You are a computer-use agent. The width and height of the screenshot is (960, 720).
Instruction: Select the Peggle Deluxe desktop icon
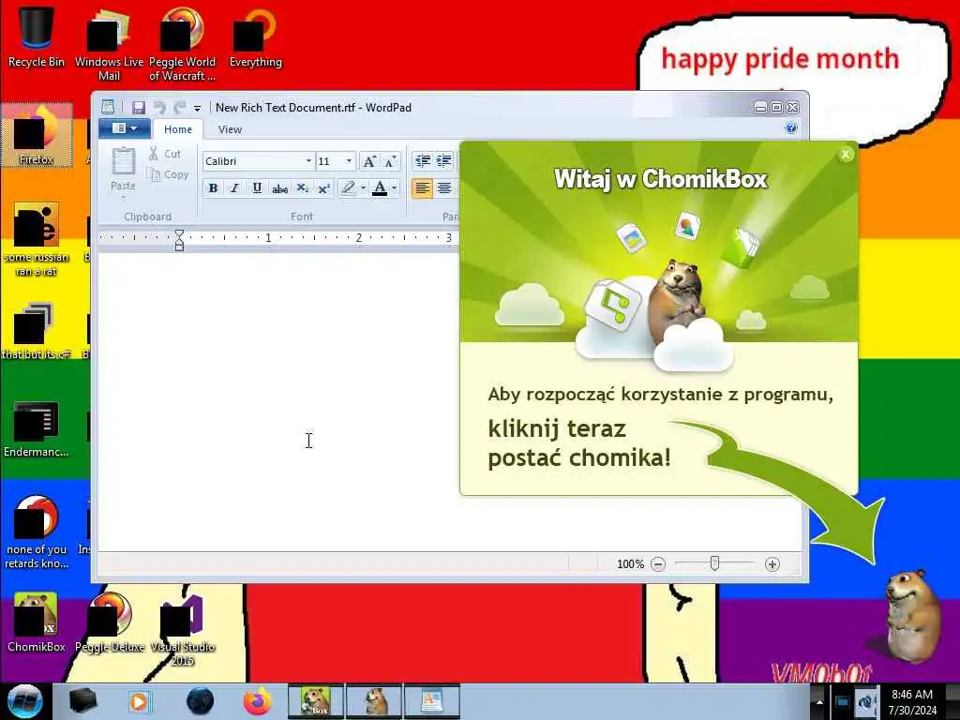point(110,622)
